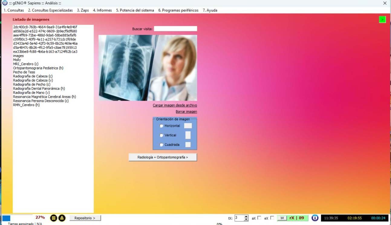Select the "Molly" list entry

coord(17,60)
